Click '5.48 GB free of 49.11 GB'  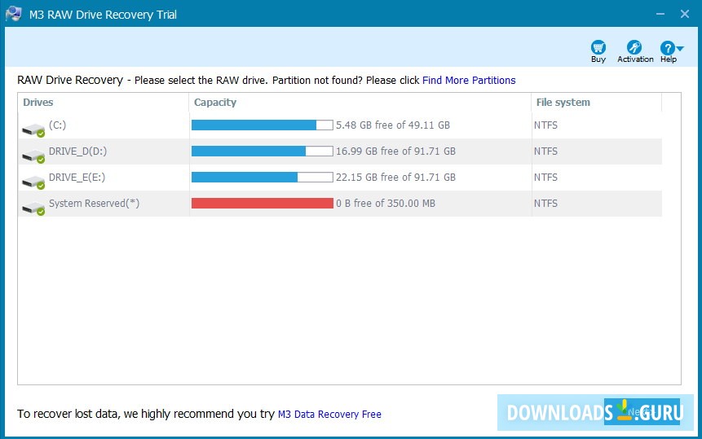click(x=393, y=125)
